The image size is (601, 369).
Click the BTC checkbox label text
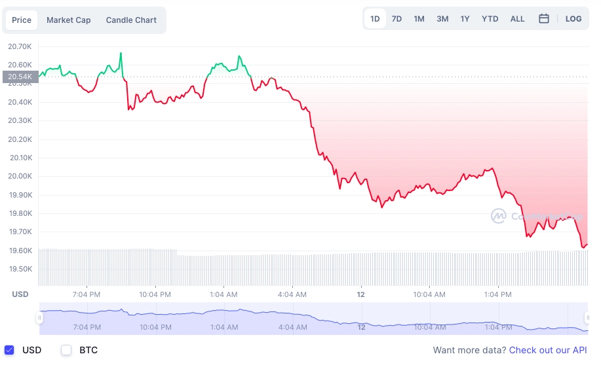pos(88,350)
